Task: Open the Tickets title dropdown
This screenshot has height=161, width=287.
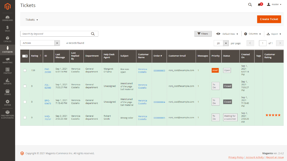Action: (x=32, y=20)
